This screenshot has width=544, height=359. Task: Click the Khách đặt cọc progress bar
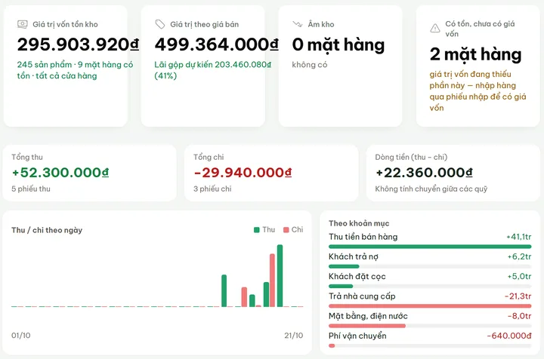click(430, 286)
